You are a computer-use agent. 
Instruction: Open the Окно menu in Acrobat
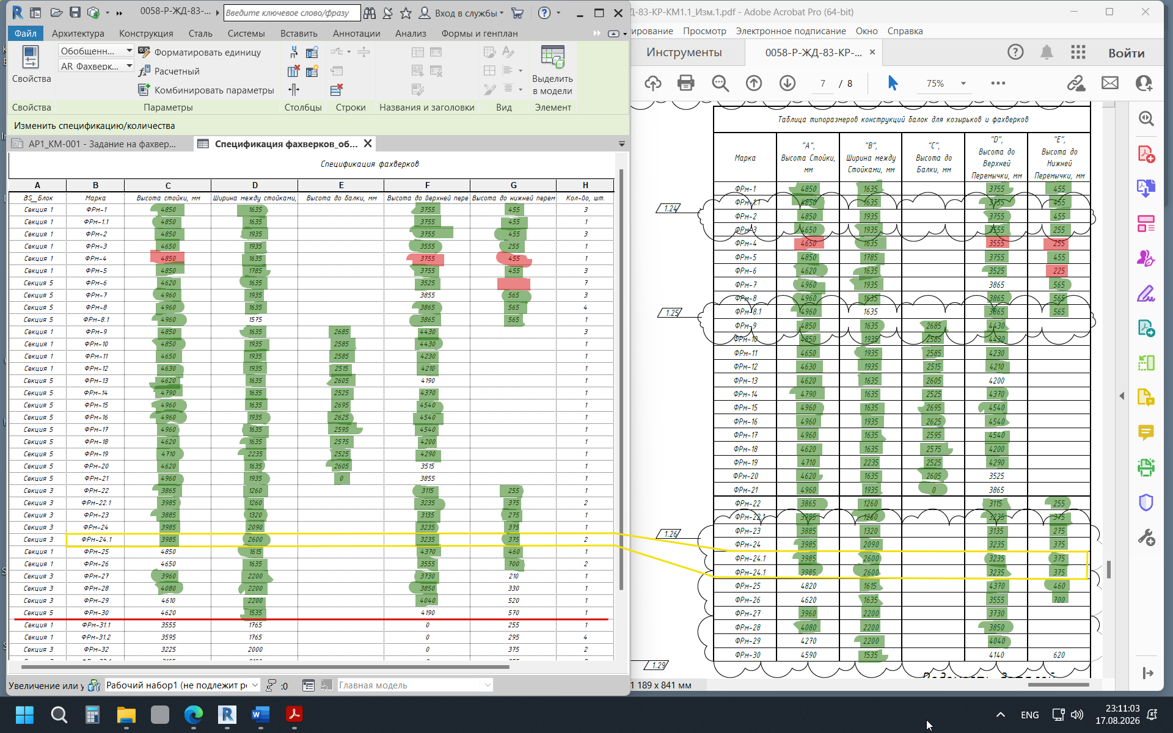click(x=866, y=31)
